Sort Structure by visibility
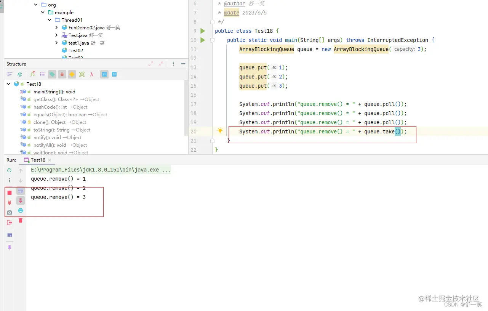 click(10, 74)
